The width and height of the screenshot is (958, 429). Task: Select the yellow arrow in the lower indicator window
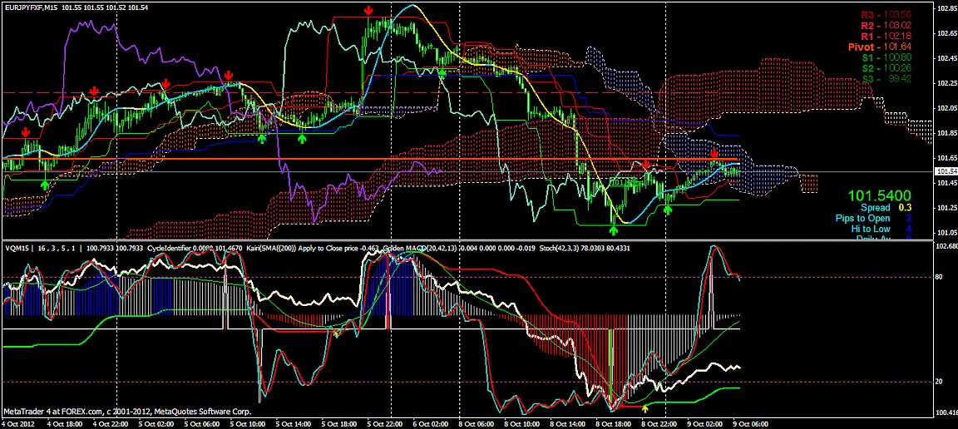[x=645, y=408]
